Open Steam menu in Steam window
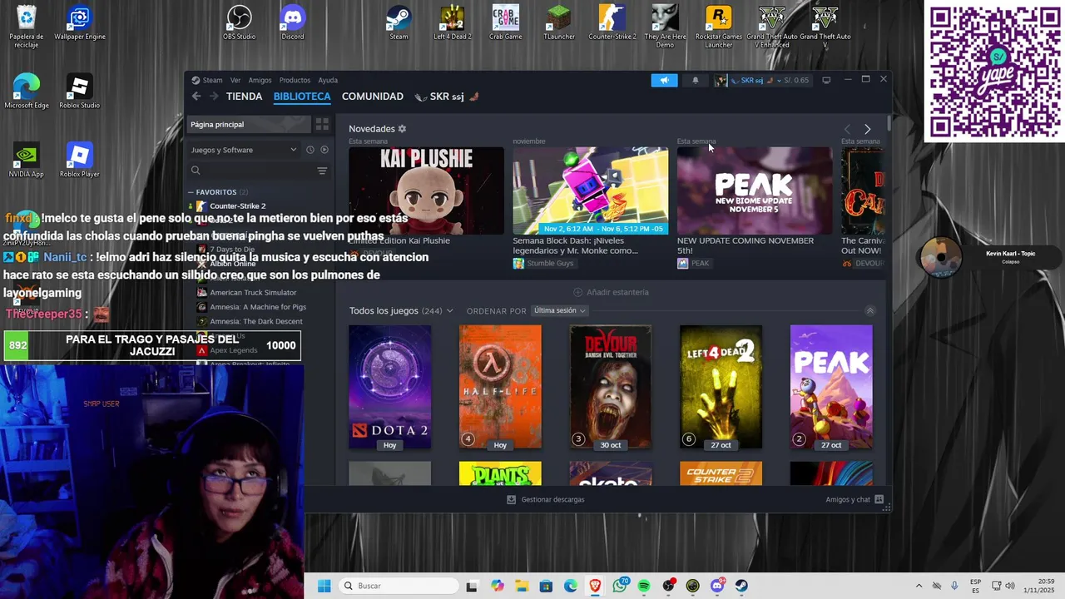1065x599 pixels. [x=212, y=81]
